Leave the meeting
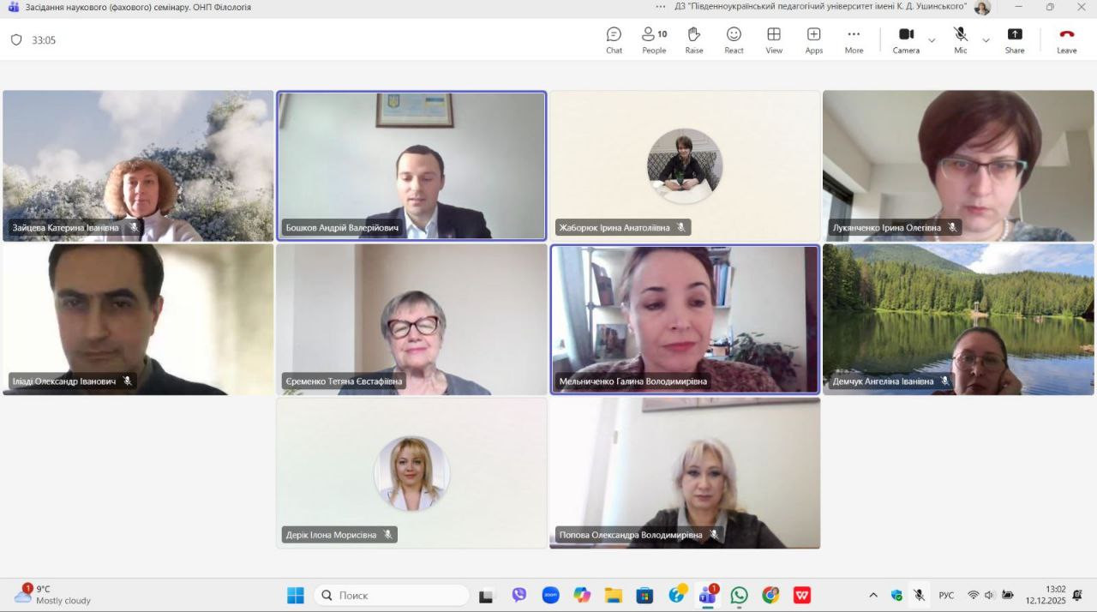 pos(1066,39)
